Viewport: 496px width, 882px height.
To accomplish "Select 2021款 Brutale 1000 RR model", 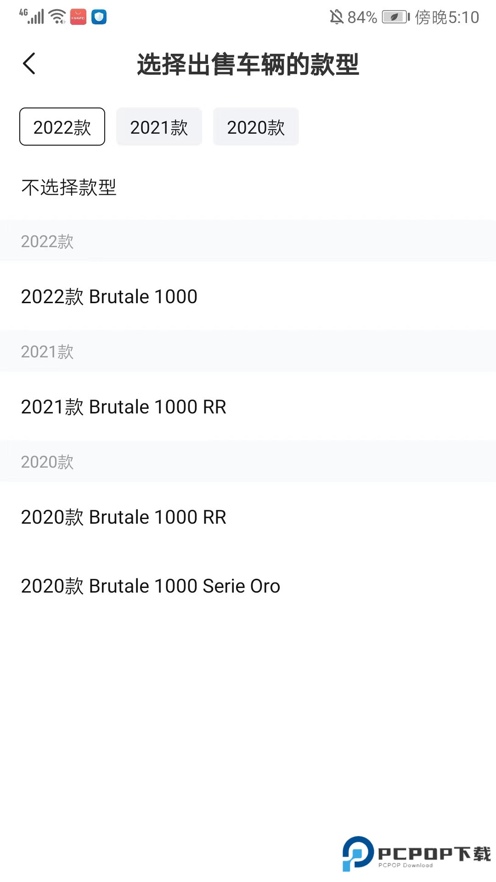I will point(124,407).
